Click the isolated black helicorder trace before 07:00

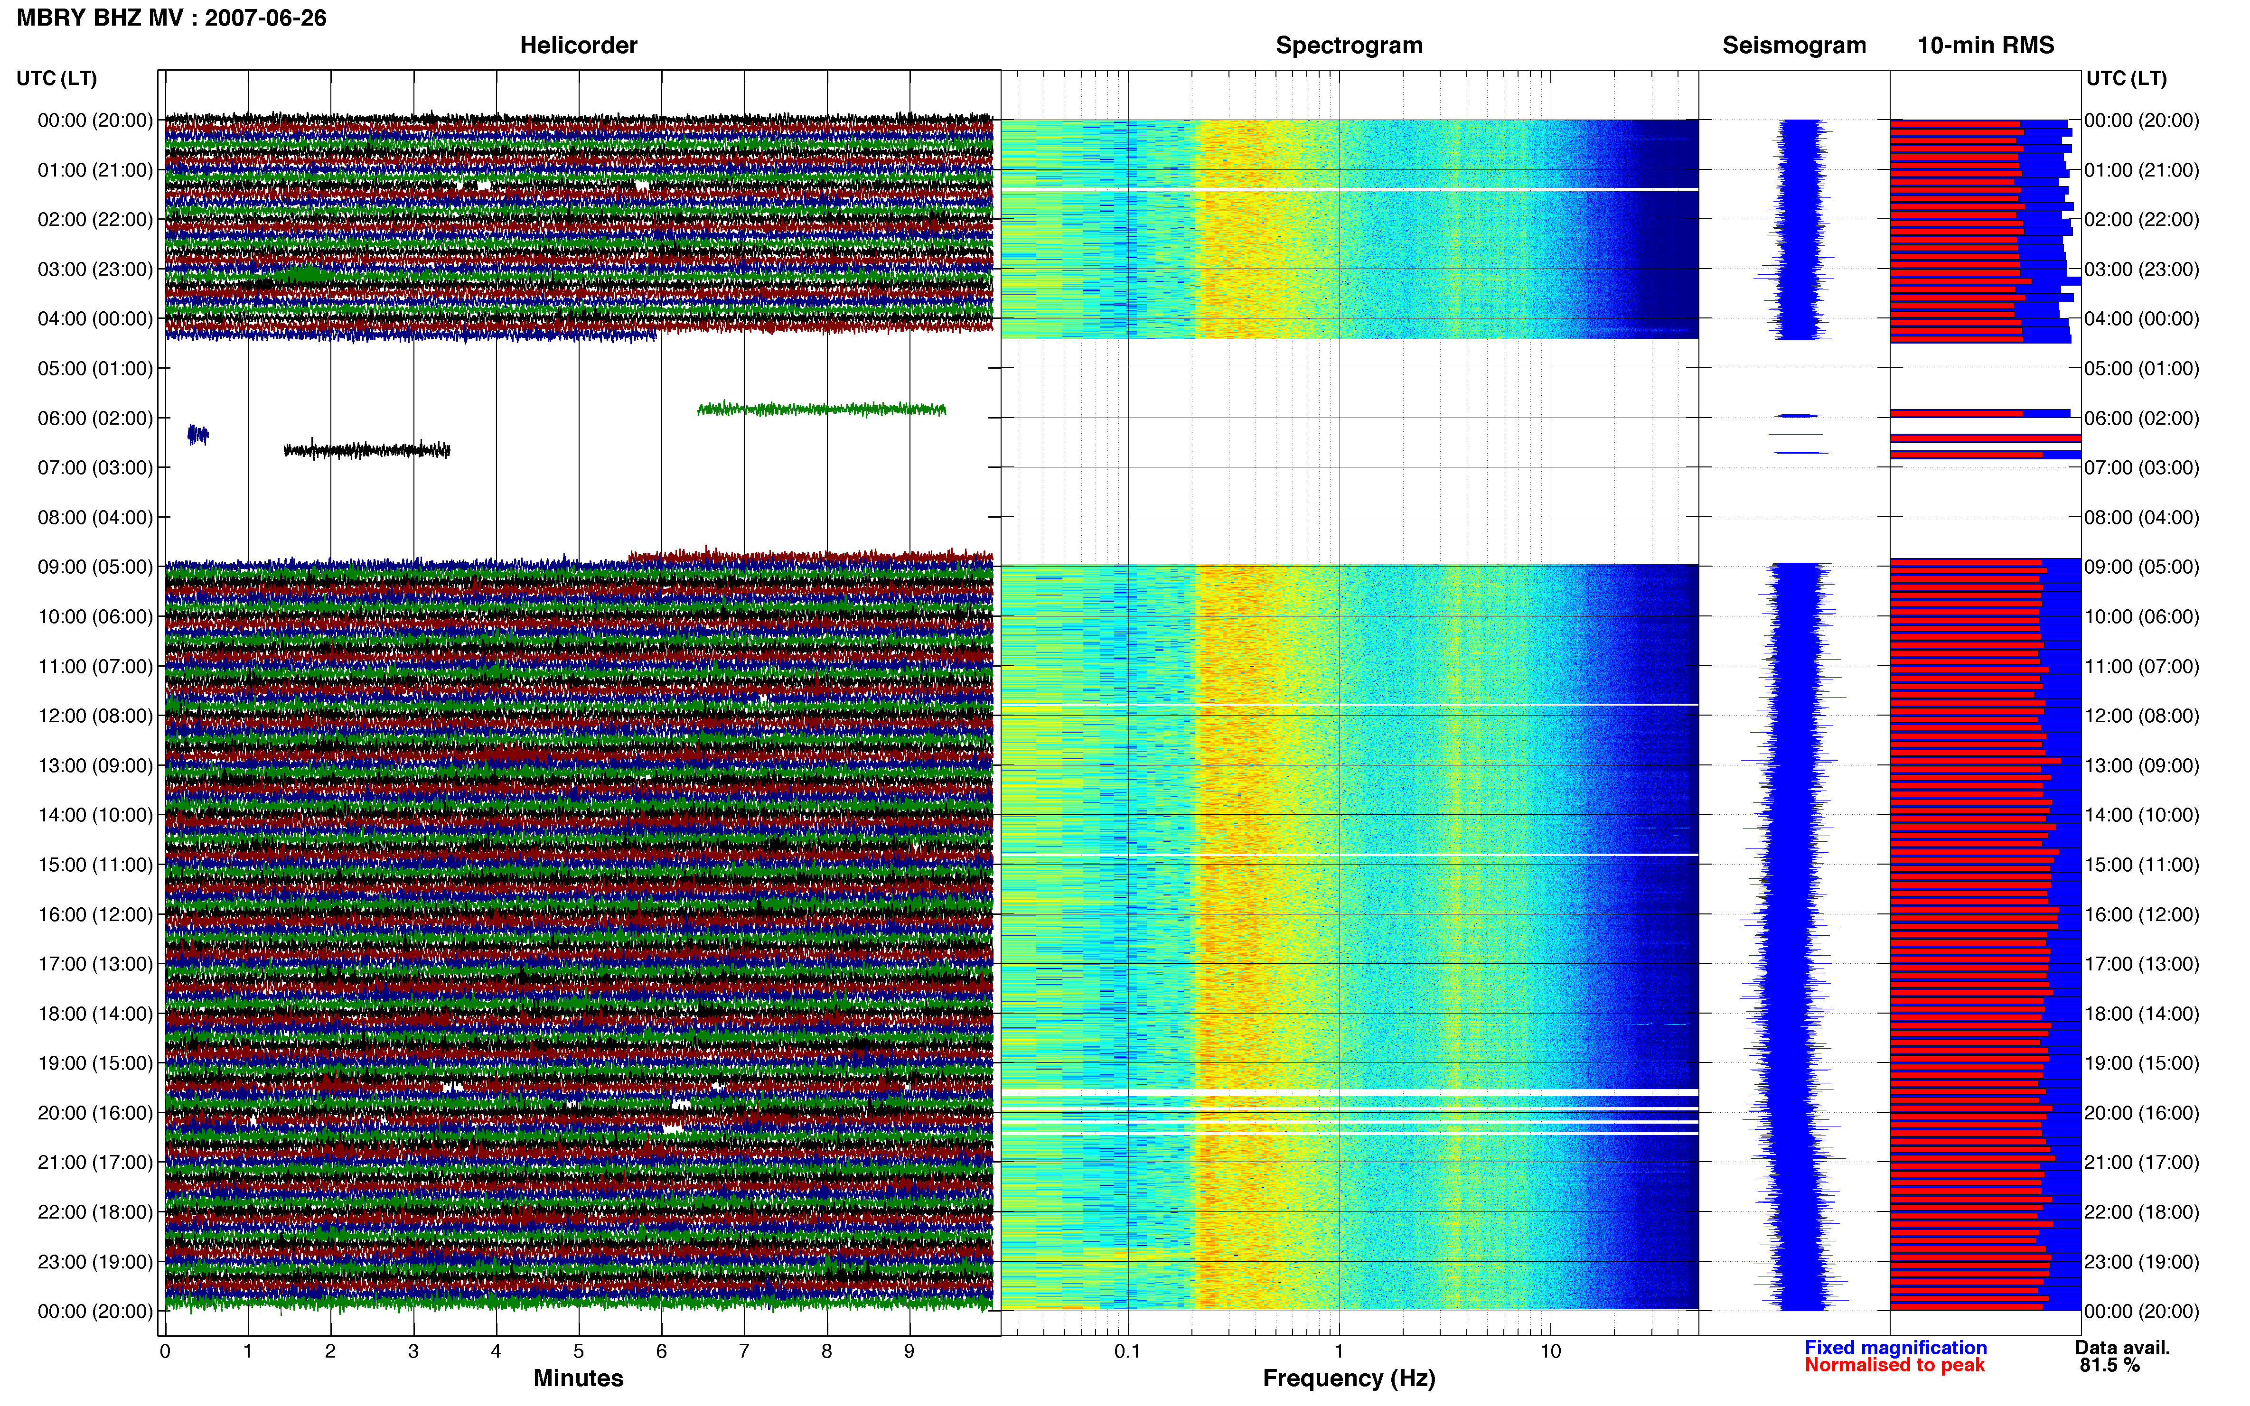click(x=366, y=450)
